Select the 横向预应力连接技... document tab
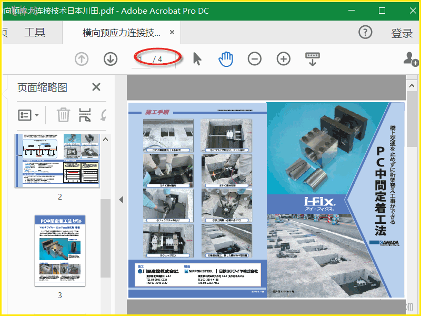This screenshot has width=421, height=316. click(122, 33)
